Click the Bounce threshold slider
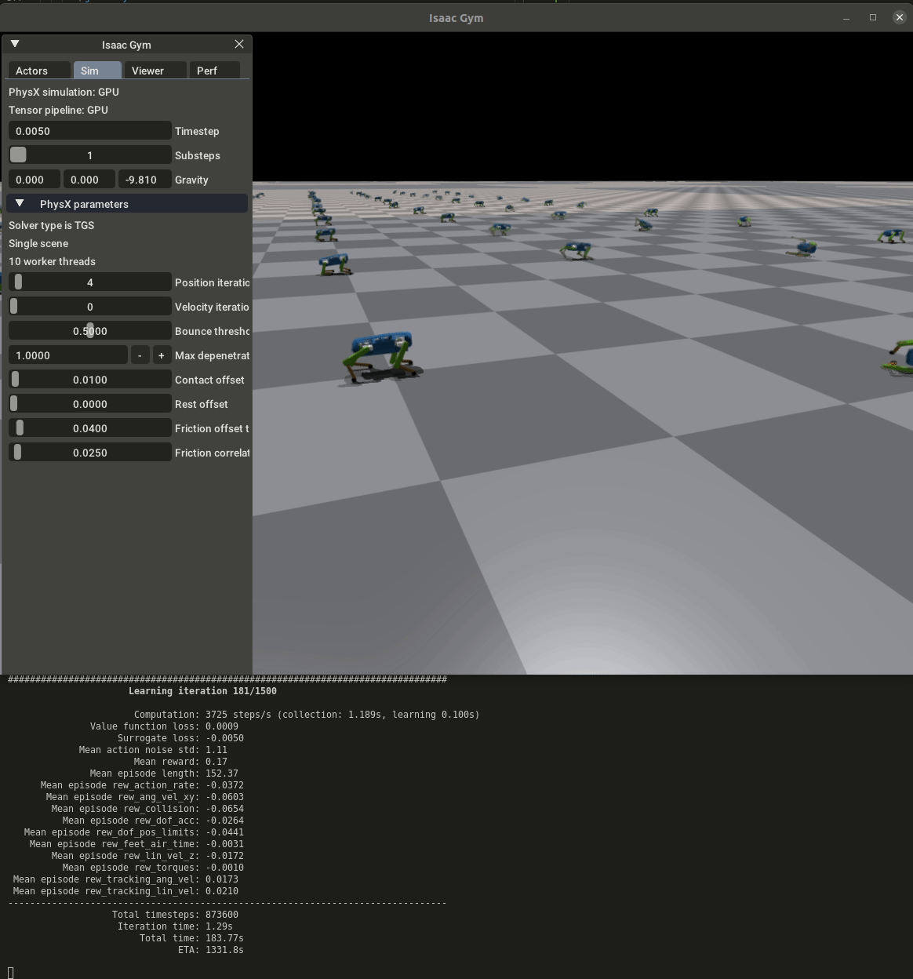The height and width of the screenshot is (979, 913). pyautogui.click(x=89, y=331)
